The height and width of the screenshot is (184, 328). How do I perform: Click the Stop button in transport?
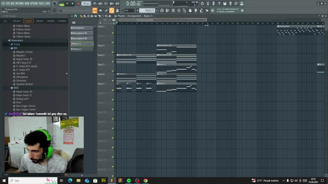coord(73,4)
